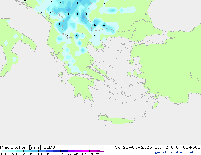This screenshot has height=155, width=201.
Task: Click the "0.5" legend scale label
Action: [11, 154]
